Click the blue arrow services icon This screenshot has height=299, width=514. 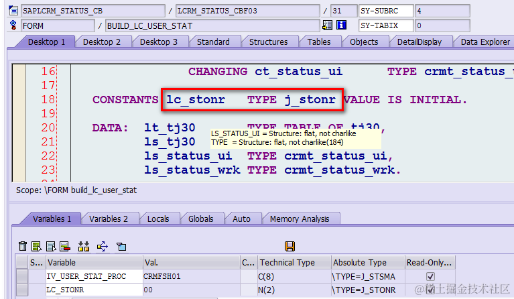click(103, 246)
